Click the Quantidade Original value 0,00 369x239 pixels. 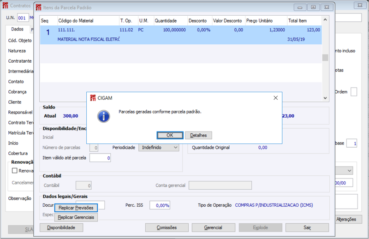(262, 147)
